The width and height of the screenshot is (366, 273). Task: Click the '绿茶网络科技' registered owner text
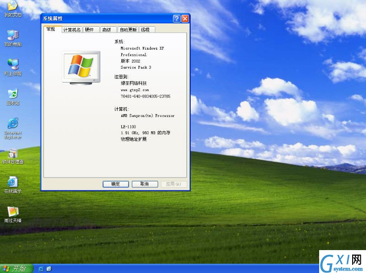click(133, 83)
